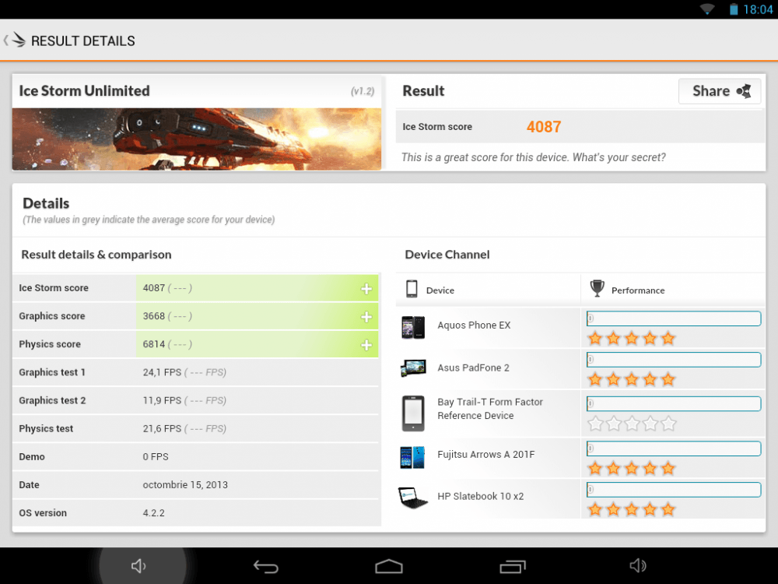This screenshot has width=778, height=584.
Task: Tap the 3DMark back logo icon
Action: point(16,40)
